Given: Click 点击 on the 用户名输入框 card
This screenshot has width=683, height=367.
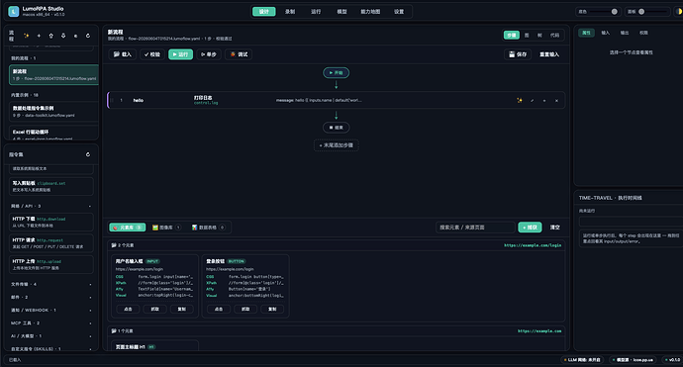Looking at the screenshot, I should click(128, 309).
